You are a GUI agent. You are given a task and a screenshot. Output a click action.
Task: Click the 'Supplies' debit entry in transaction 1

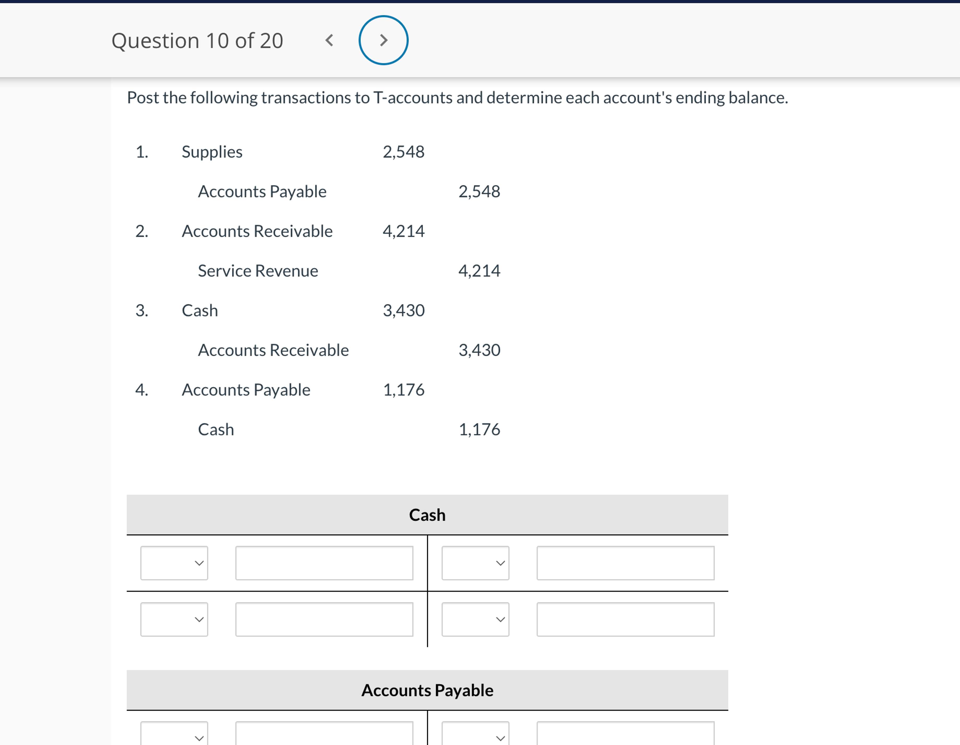[x=212, y=152]
